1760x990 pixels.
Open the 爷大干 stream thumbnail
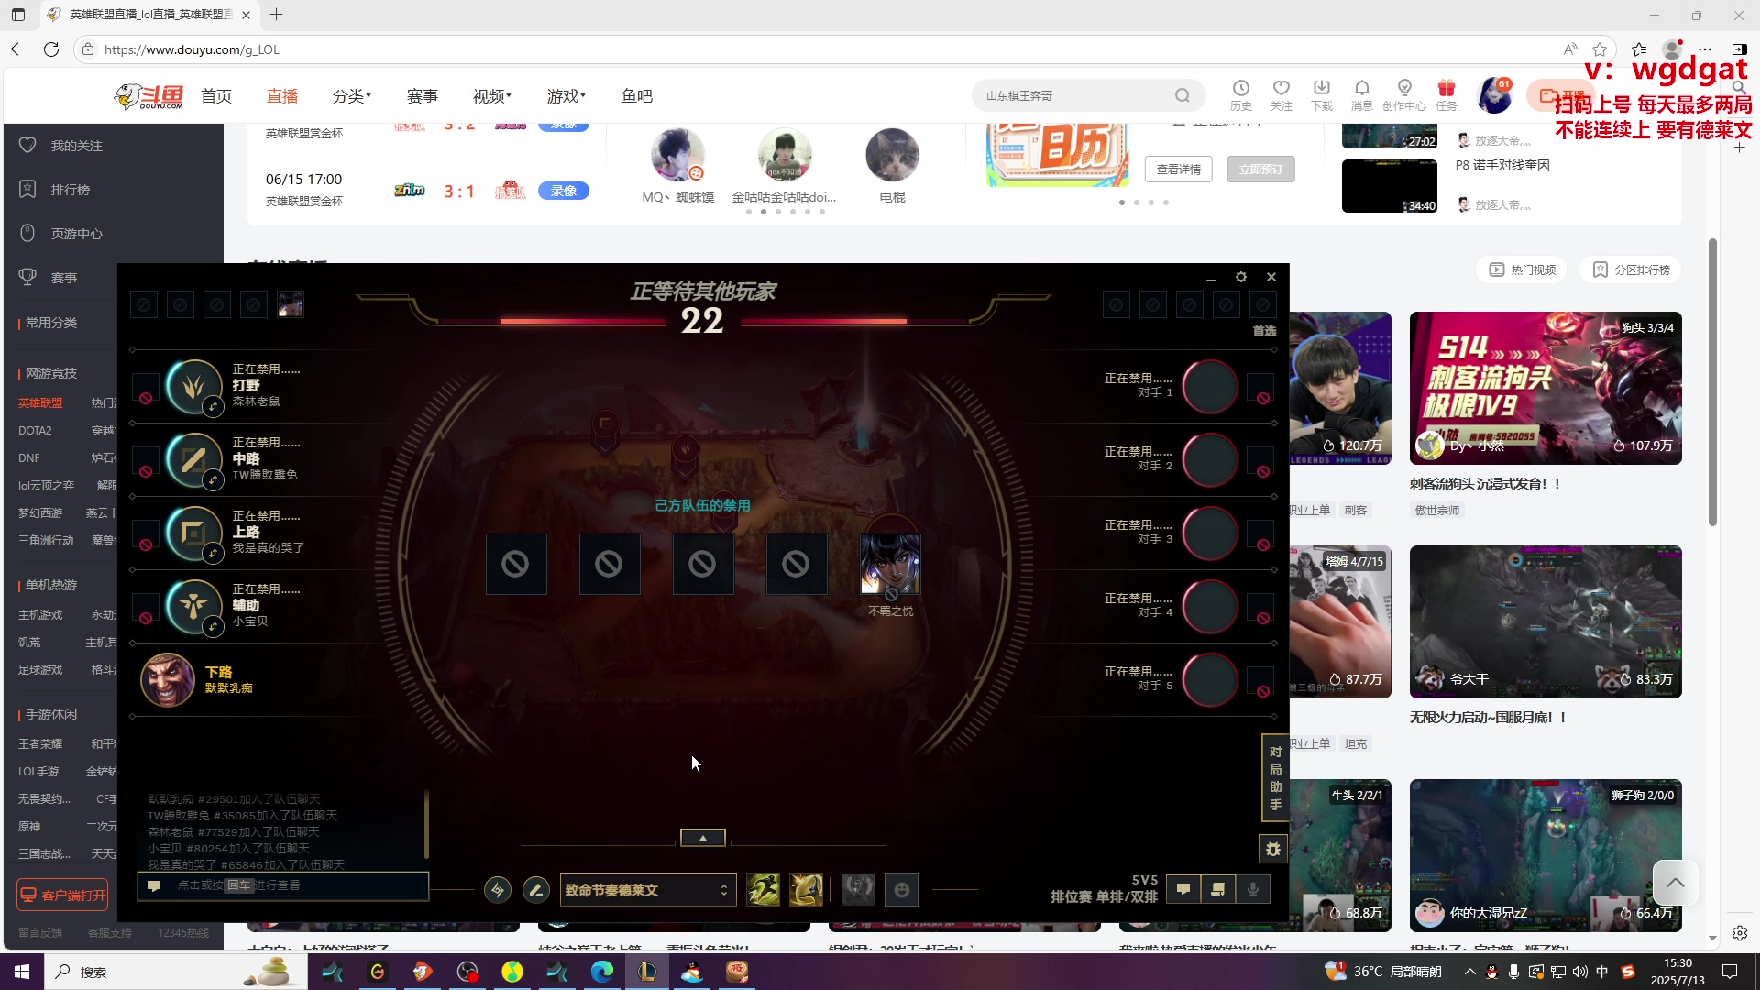point(1545,621)
